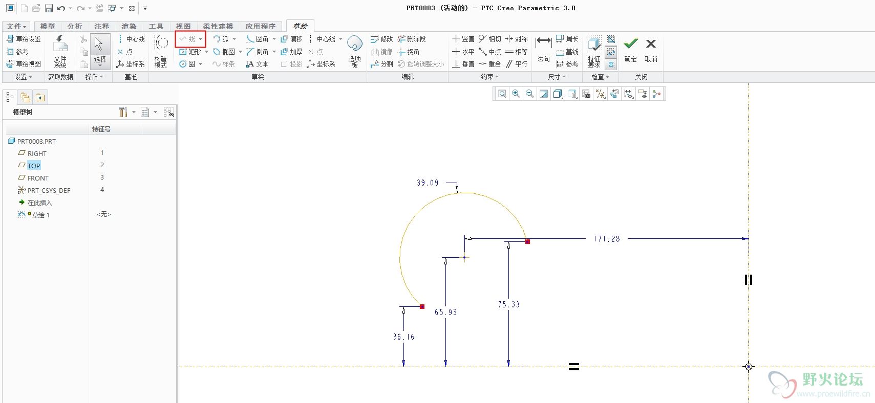Click the Redo arrow icon
Image resolution: width=875 pixels, height=403 pixels.
[x=81, y=8]
